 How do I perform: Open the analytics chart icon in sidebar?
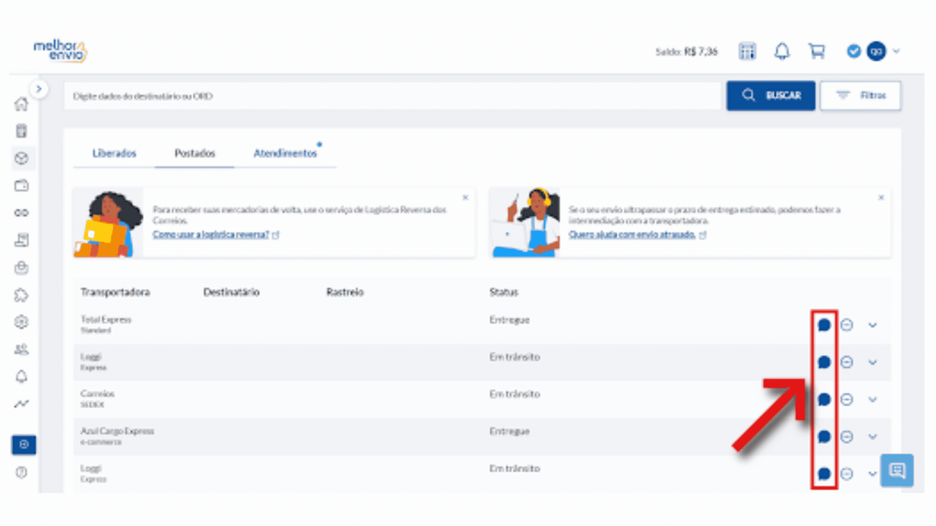tap(21, 404)
